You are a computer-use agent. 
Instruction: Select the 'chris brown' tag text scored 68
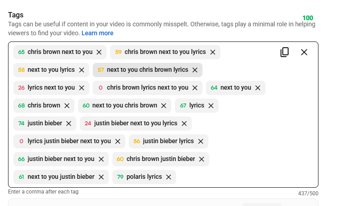[x=44, y=105]
